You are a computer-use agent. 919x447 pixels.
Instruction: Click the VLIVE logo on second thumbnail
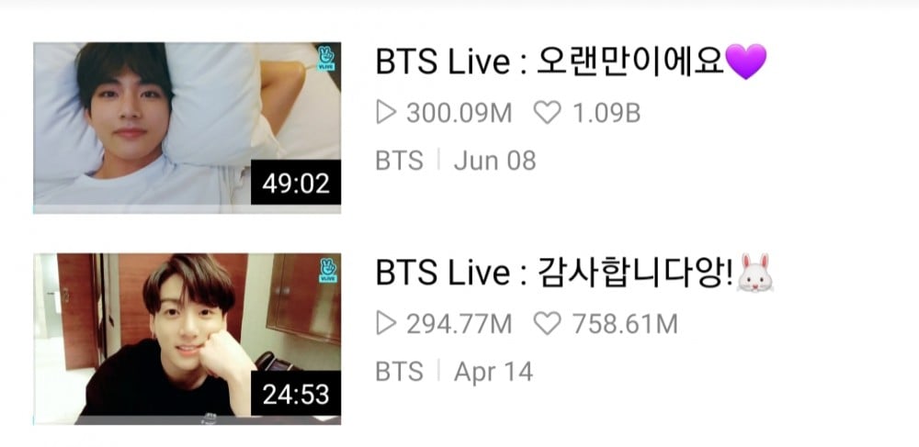click(x=327, y=270)
